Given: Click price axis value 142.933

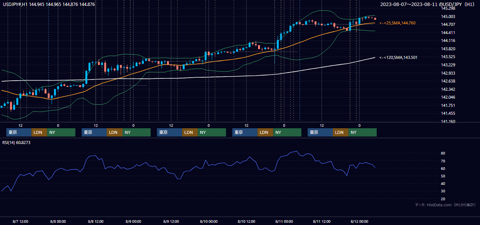Looking at the screenshot, I should (448, 73).
